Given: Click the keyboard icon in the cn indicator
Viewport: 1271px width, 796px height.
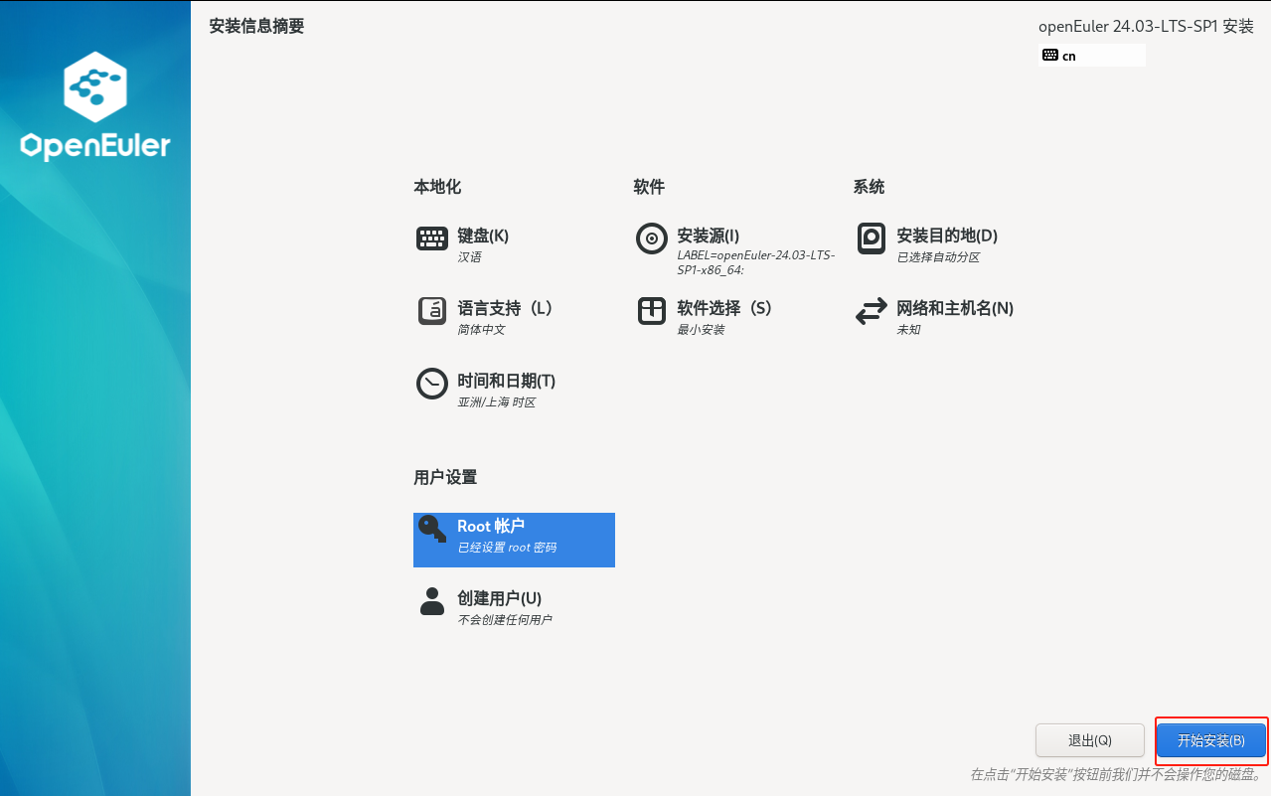Looking at the screenshot, I should click(1050, 56).
